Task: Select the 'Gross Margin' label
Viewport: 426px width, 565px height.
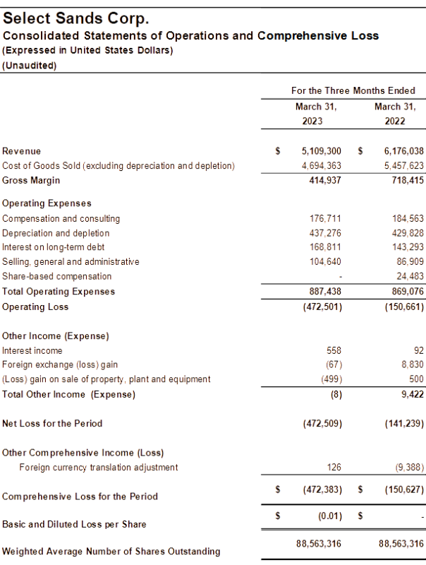Action: 31,181
